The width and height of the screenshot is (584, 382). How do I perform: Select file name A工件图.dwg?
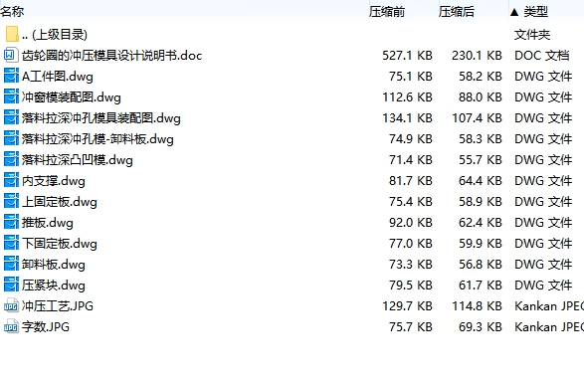[x=58, y=77]
